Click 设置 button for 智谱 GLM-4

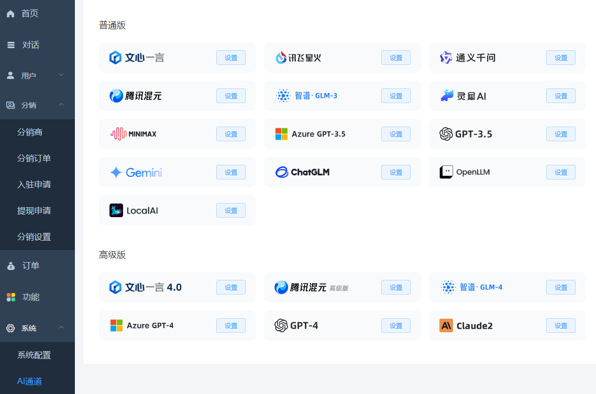pyautogui.click(x=561, y=287)
